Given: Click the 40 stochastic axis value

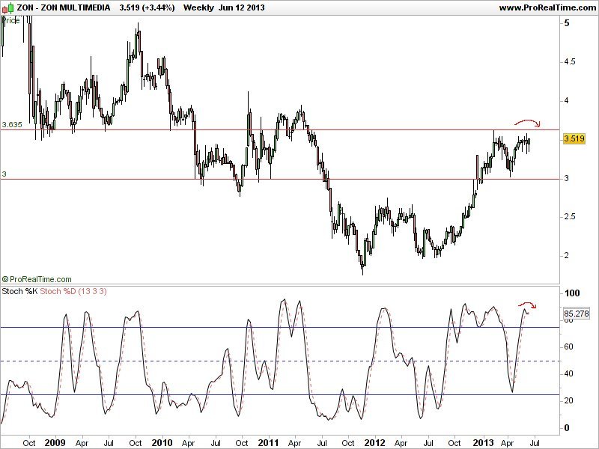Looking at the screenshot, I should pos(568,373).
